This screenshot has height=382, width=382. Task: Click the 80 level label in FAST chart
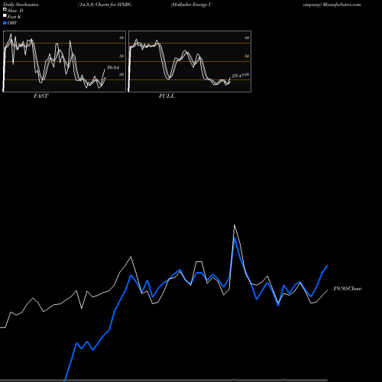tap(121, 37)
